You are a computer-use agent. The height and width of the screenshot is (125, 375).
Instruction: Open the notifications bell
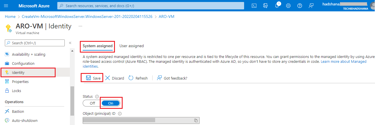click(x=277, y=5)
